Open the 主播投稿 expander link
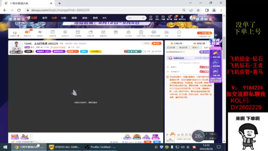This screenshot has height=151, width=268. click(177, 43)
